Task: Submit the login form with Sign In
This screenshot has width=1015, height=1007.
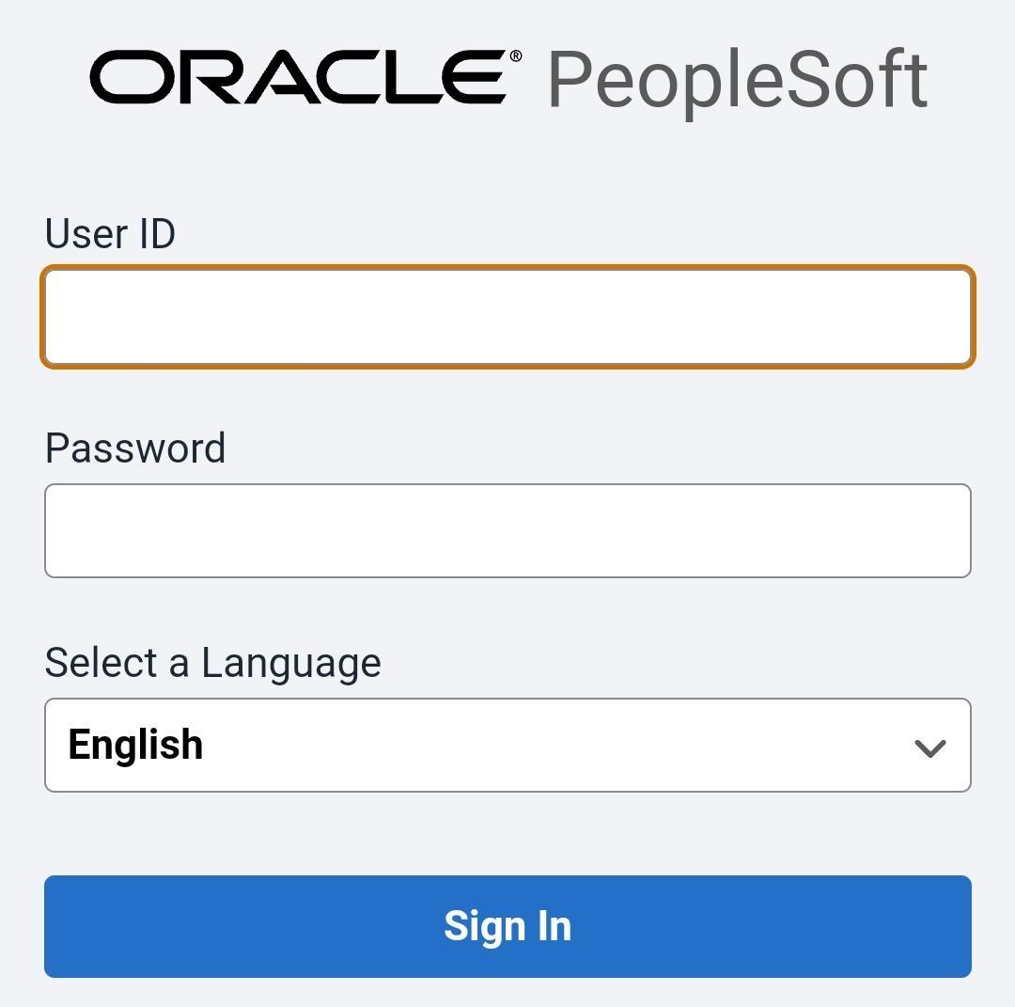Action: click(507, 926)
